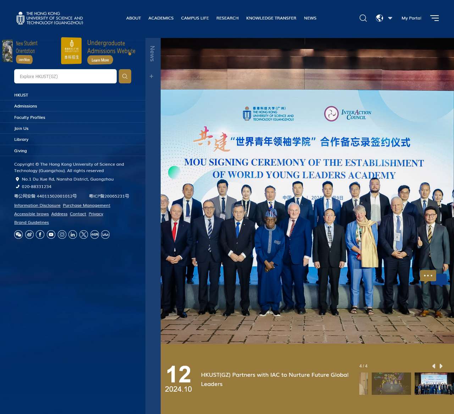Open the Privacy footer link
The height and width of the screenshot is (414, 454).
96,214
